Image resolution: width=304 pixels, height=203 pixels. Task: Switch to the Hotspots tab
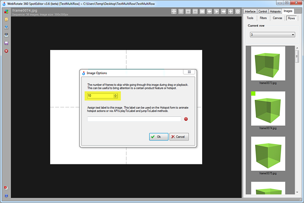pyautogui.click(x=275, y=12)
